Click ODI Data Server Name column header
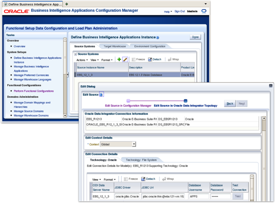 tap(103, 187)
